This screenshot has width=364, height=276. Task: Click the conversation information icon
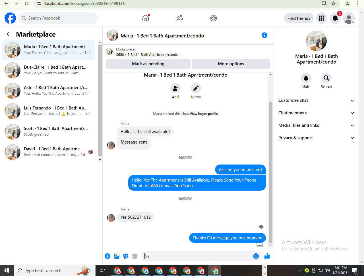pyautogui.click(x=264, y=35)
